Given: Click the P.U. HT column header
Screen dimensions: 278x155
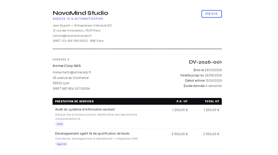Looking at the screenshot, I should click(182, 102).
